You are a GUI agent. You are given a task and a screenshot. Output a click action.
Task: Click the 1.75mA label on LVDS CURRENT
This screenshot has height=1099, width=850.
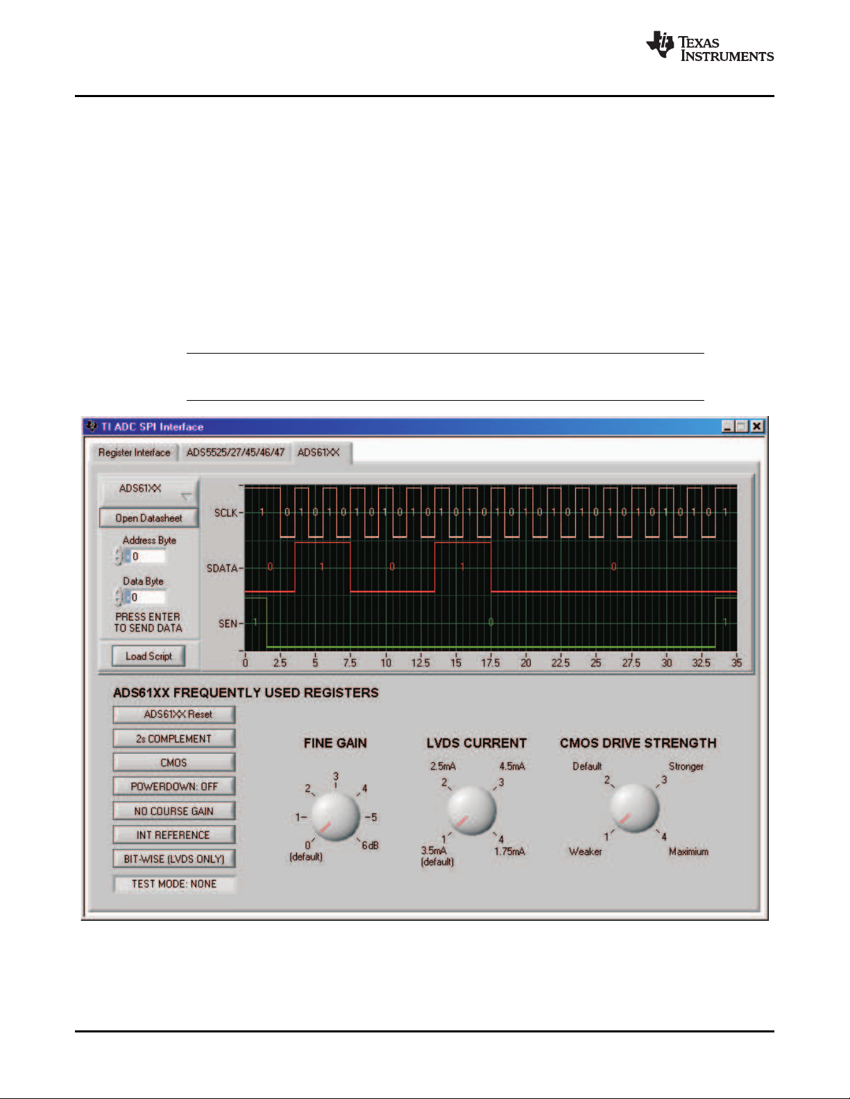(509, 851)
